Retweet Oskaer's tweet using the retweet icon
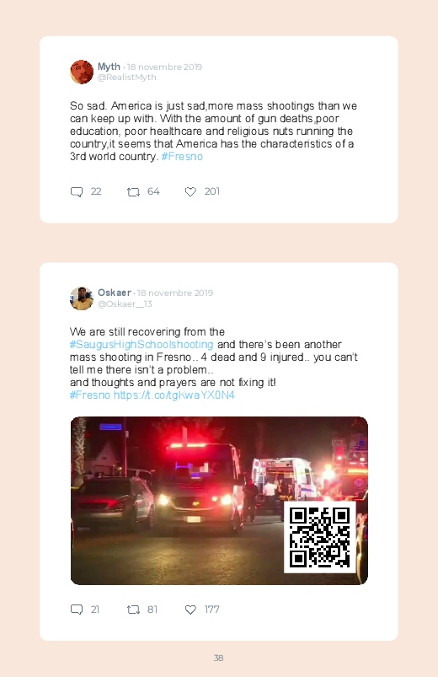Image resolution: width=438 pixels, height=677 pixels. [x=133, y=610]
